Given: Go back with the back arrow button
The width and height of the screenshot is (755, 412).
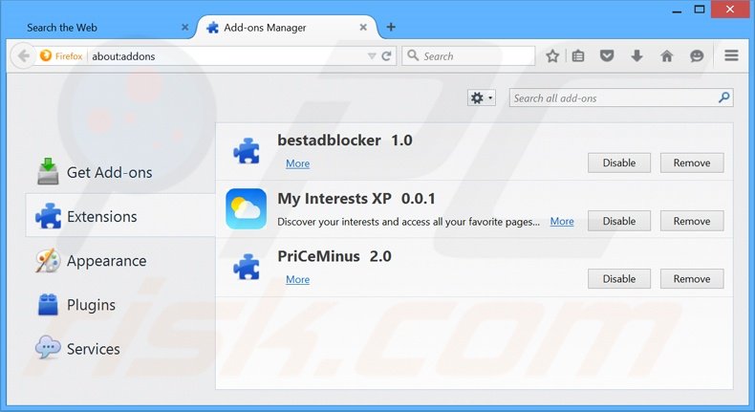Looking at the screenshot, I should [x=23, y=55].
